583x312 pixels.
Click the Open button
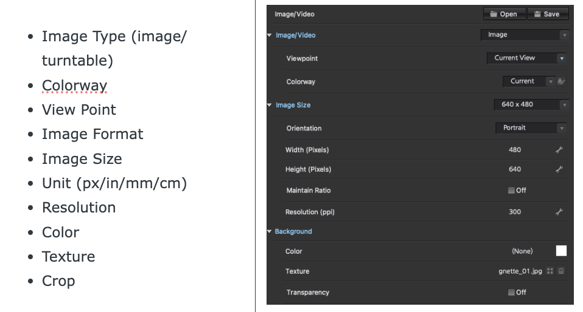point(504,14)
